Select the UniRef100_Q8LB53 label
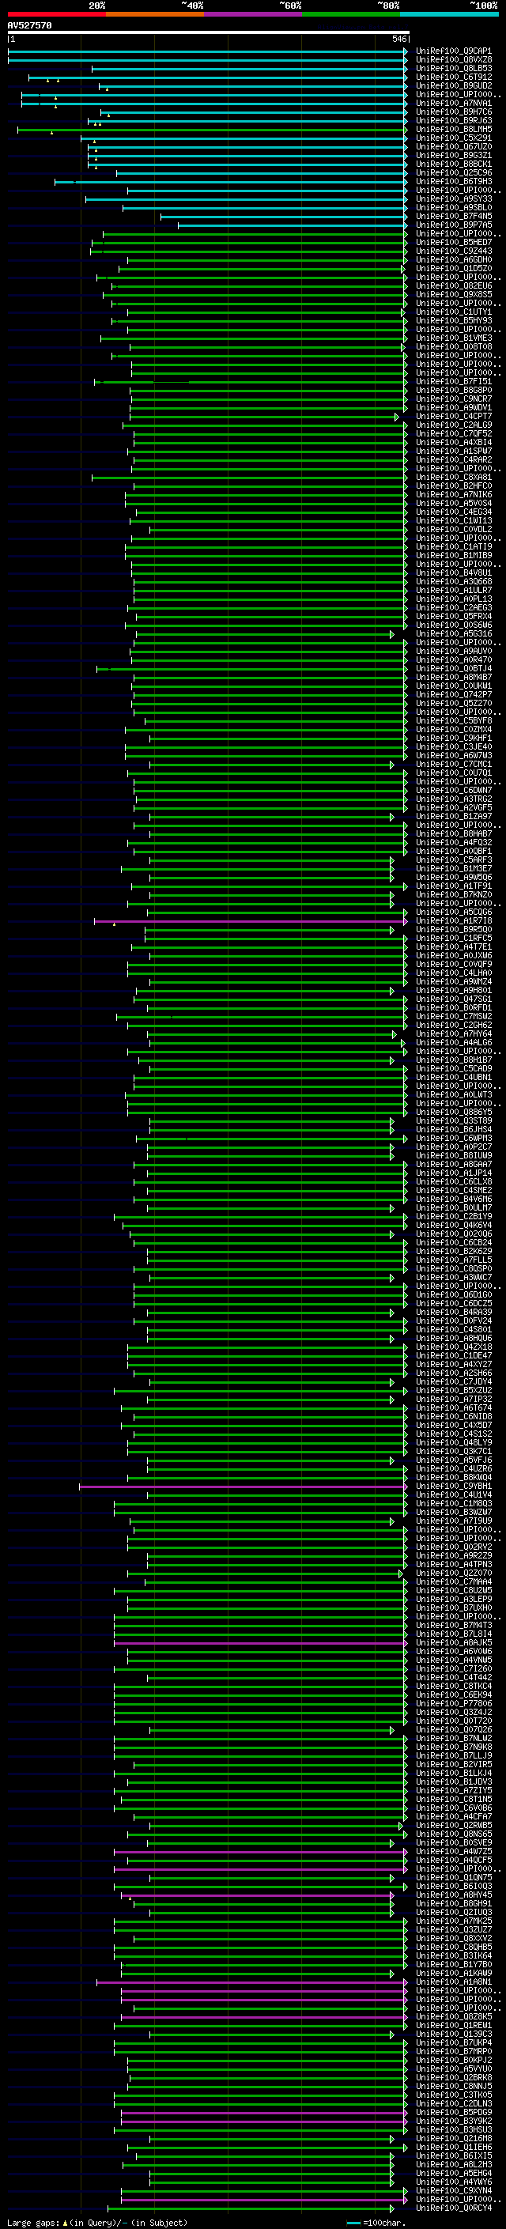The width and height of the screenshot is (506, 2229). tap(453, 68)
